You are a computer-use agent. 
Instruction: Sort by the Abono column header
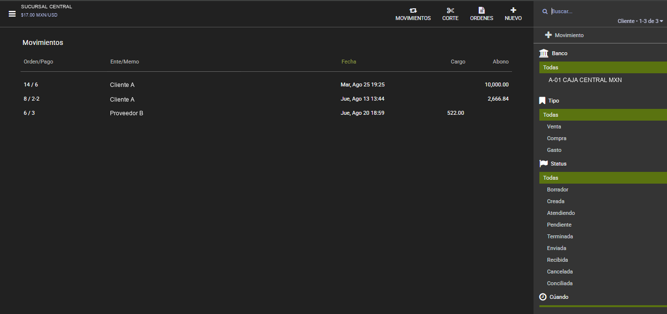[501, 62]
